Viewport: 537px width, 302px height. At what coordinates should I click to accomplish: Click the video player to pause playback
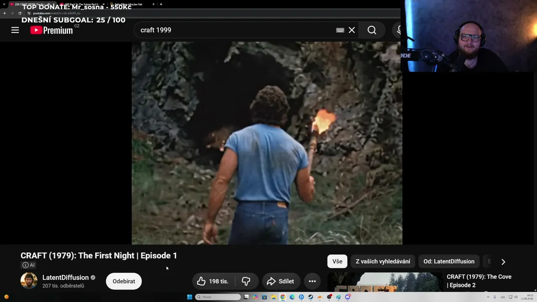(x=267, y=143)
